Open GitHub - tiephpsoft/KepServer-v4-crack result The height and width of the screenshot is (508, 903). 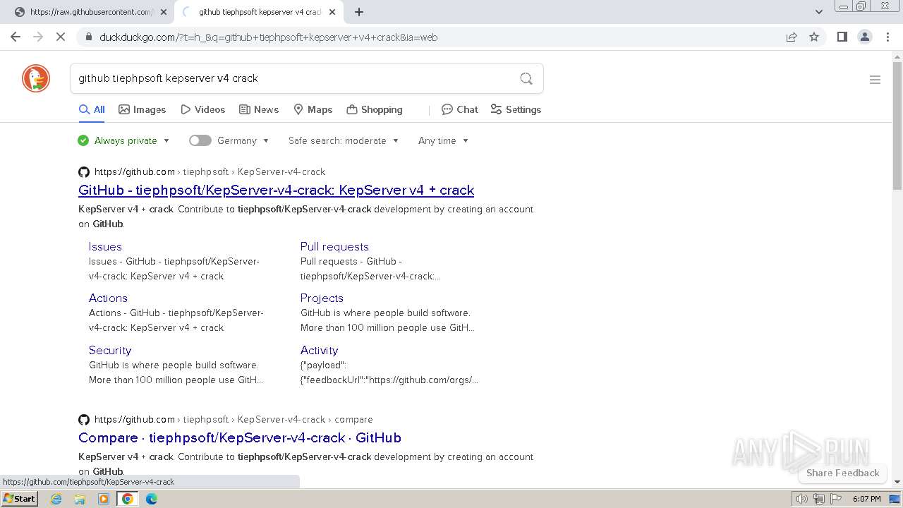pos(276,190)
